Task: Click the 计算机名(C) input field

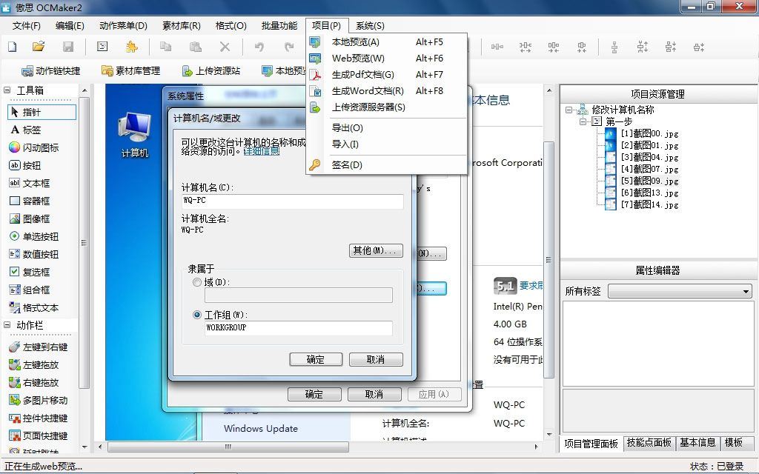Action: point(292,201)
